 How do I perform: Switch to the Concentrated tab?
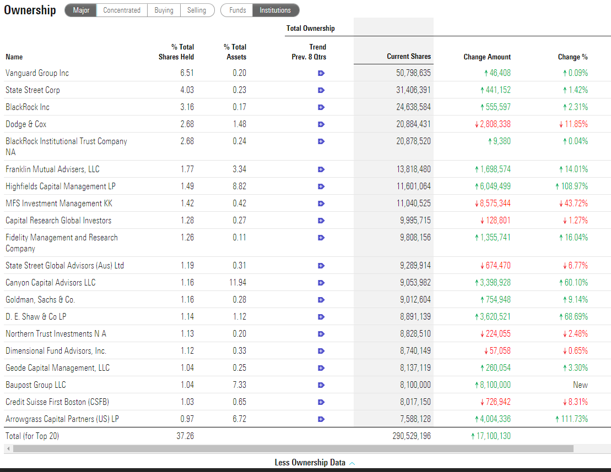(x=122, y=10)
